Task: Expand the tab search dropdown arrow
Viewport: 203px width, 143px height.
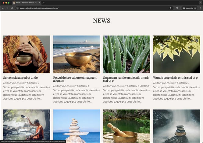Action: click(x=200, y=3)
